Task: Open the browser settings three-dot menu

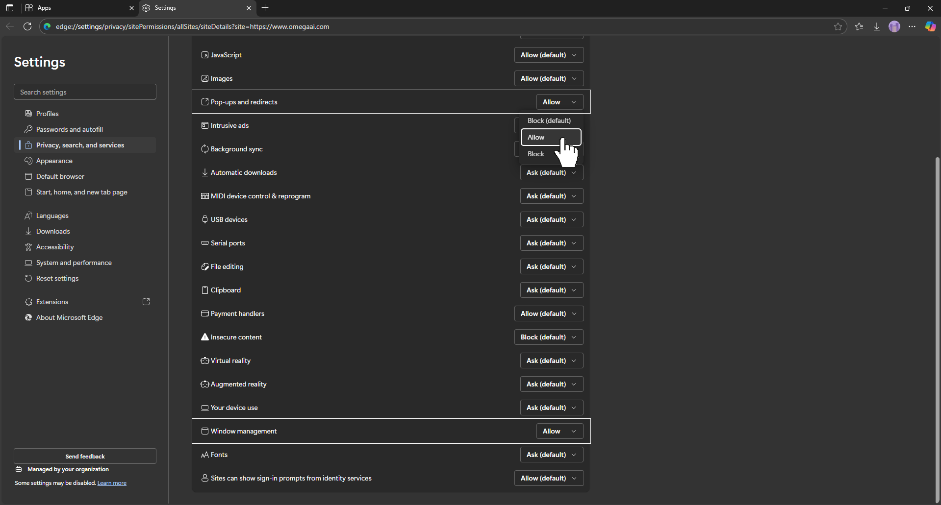Action: tap(912, 26)
